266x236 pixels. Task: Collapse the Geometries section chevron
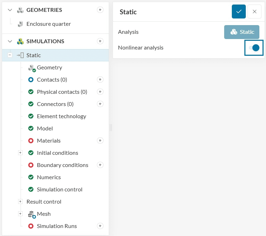coord(10,10)
